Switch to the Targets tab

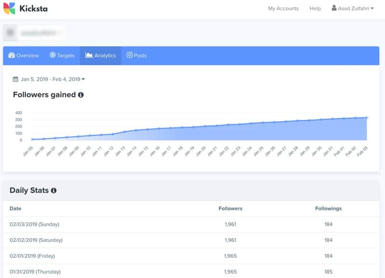pyautogui.click(x=62, y=55)
